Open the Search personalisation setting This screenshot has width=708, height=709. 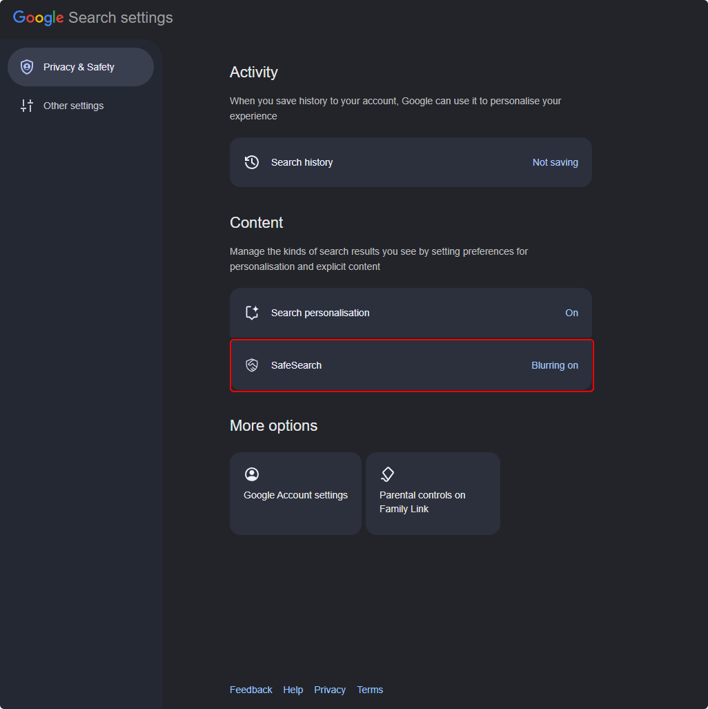pyautogui.click(x=411, y=313)
